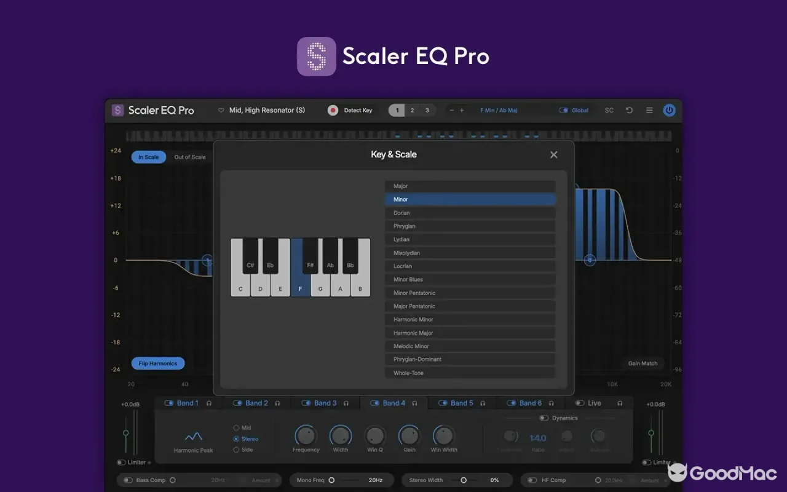Select the G key on the piano
The height and width of the screenshot is (492, 787).
320,285
